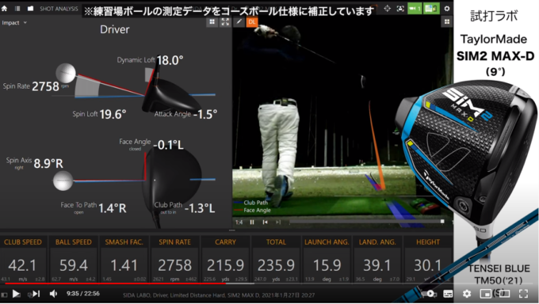Select the SHOT ANALYSIS tab
Viewport: 539px width, 304px height.
pos(59,9)
